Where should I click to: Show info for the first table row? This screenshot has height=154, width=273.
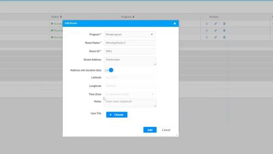[x=207, y=24]
